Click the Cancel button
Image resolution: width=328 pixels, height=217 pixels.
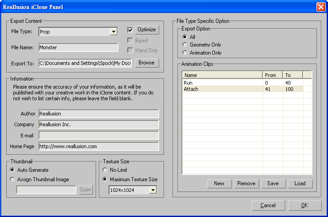click(268, 205)
